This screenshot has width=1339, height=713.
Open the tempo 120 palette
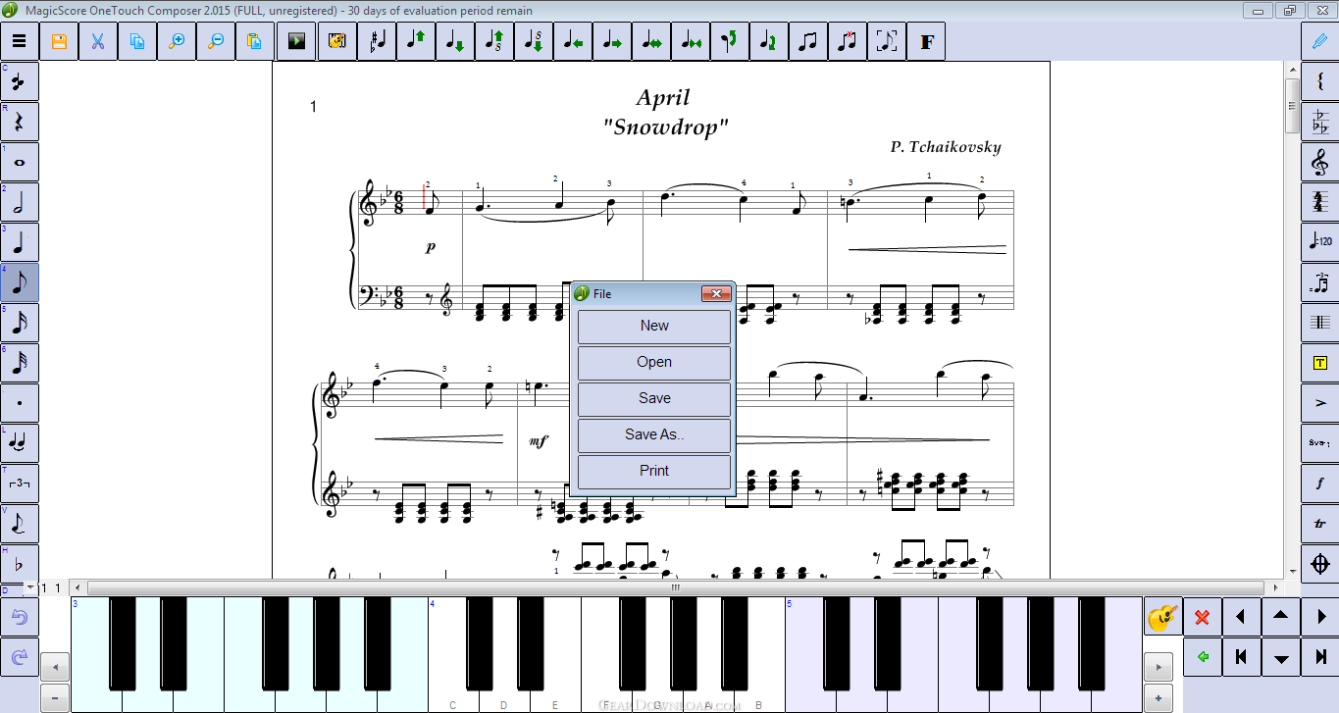[1320, 242]
